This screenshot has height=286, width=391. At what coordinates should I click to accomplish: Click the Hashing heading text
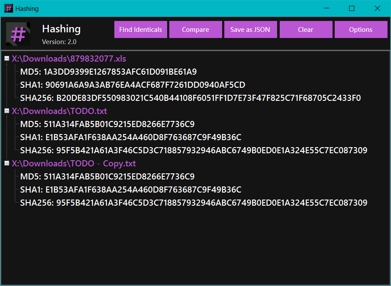coord(62,29)
